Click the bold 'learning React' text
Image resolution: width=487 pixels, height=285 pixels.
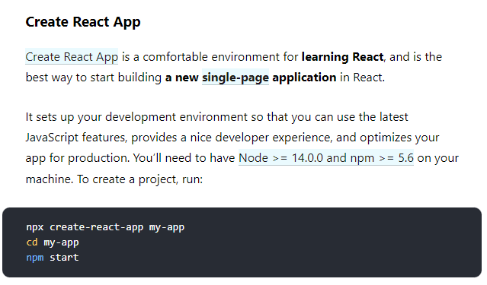coord(343,57)
